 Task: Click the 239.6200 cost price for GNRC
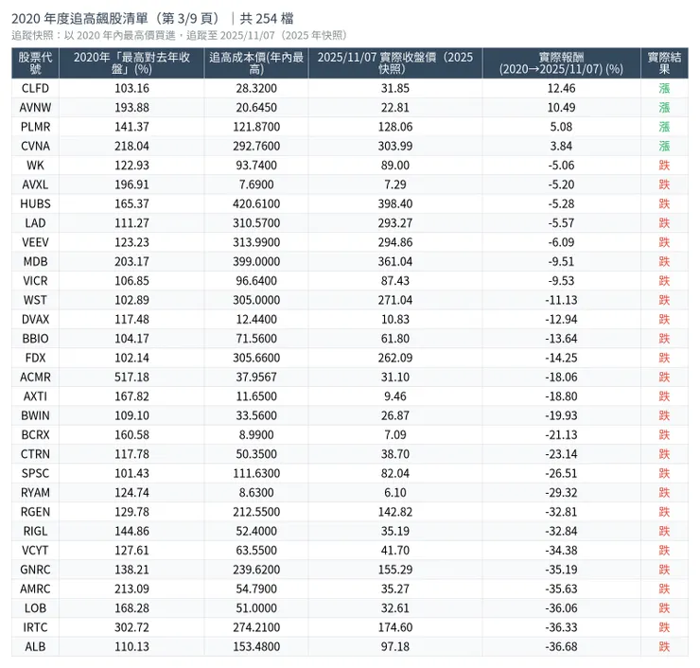[x=256, y=570]
